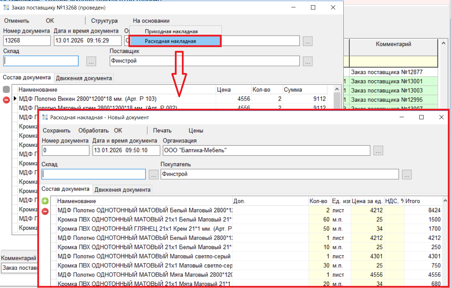Open Покупатель ellipsis picker

click(407, 174)
